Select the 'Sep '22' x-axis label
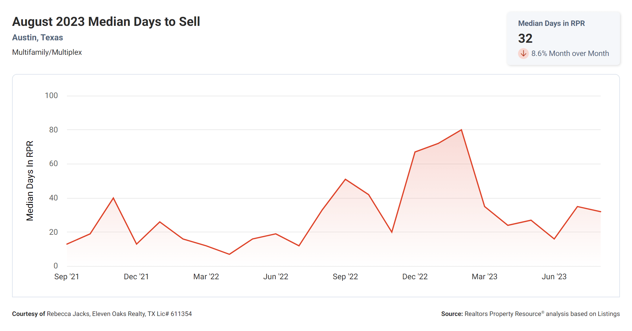The height and width of the screenshot is (331, 632). pyautogui.click(x=345, y=277)
